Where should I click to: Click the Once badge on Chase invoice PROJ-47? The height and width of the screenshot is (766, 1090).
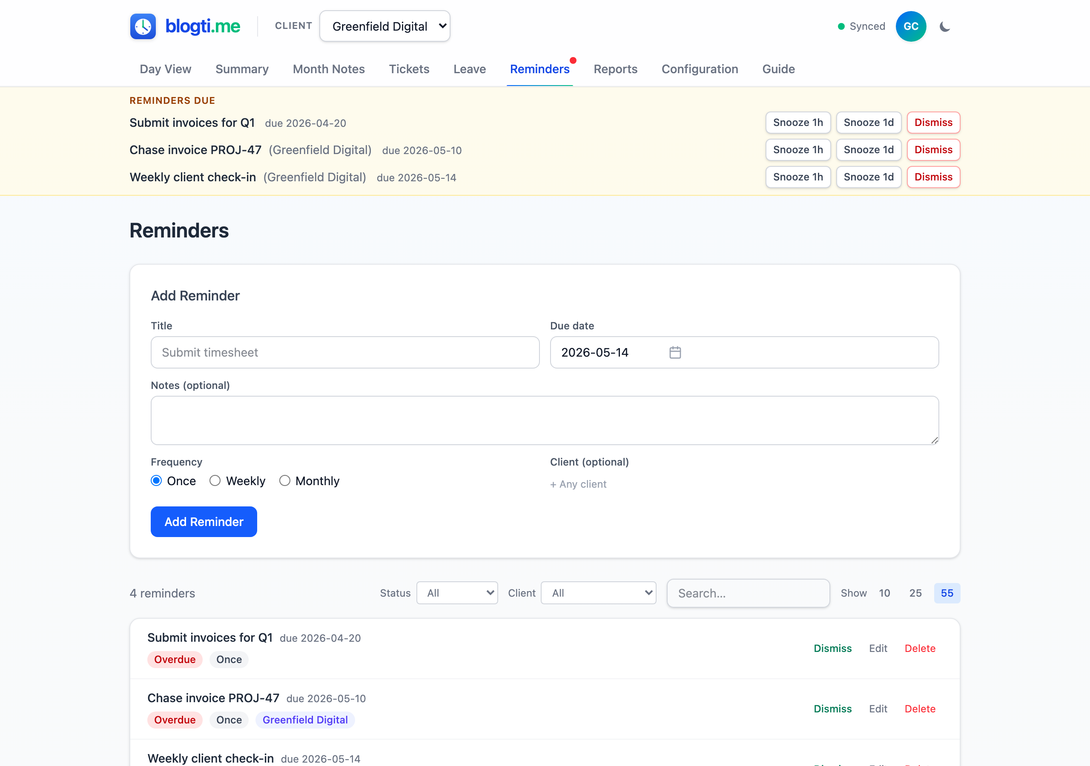(229, 720)
